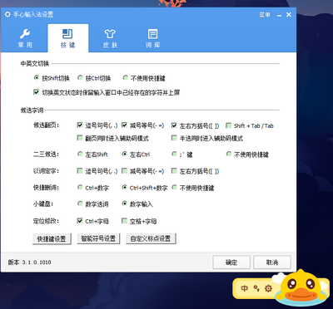Select 按Shift切换 radio button
Image resolution: width=333 pixels, height=309 pixels.
pyautogui.click(x=36, y=78)
